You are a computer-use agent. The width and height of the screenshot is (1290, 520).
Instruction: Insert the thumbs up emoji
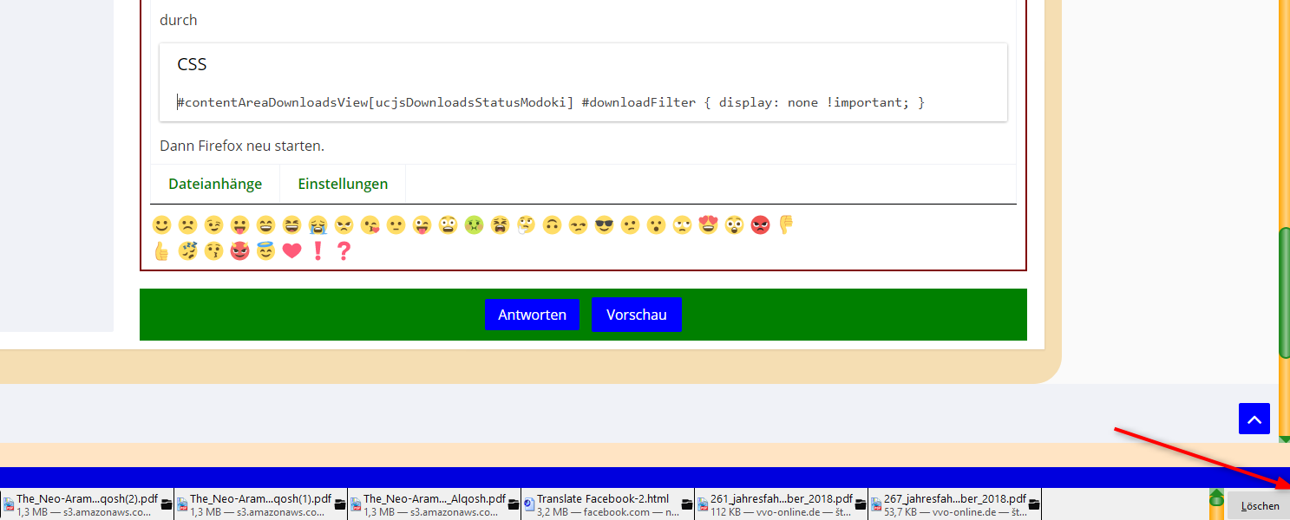[x=161, y=251]
